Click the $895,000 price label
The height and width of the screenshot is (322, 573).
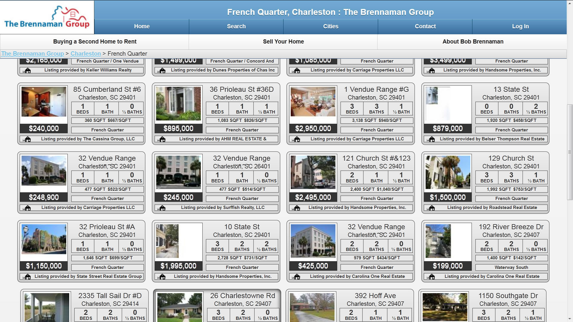(178, 129)
